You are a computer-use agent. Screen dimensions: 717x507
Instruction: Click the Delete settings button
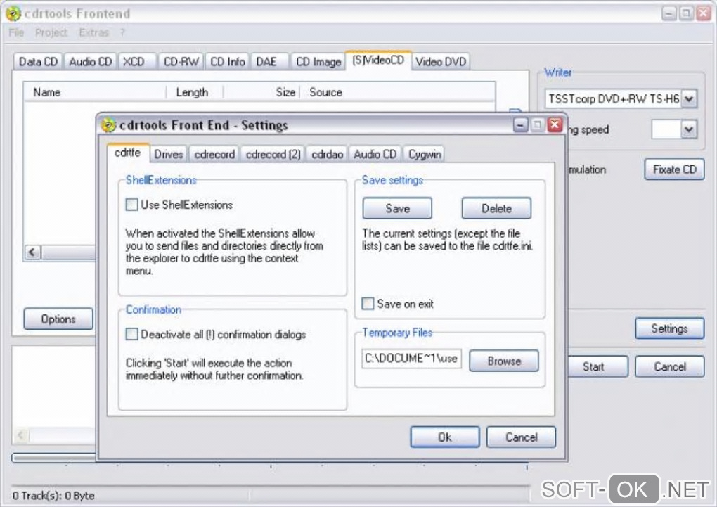(496, 209)
